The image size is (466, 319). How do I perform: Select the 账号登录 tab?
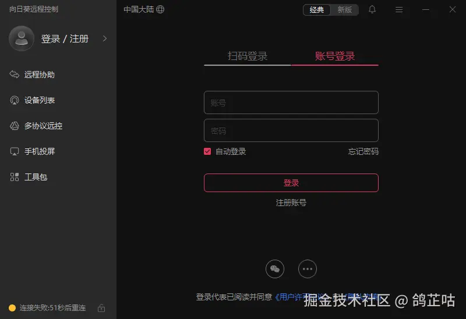coord(335,56)
